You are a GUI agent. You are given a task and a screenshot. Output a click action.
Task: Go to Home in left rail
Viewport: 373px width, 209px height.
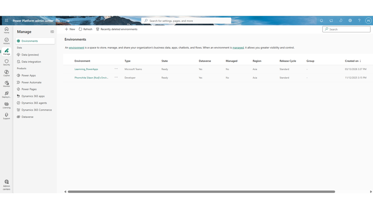[7, 30]
